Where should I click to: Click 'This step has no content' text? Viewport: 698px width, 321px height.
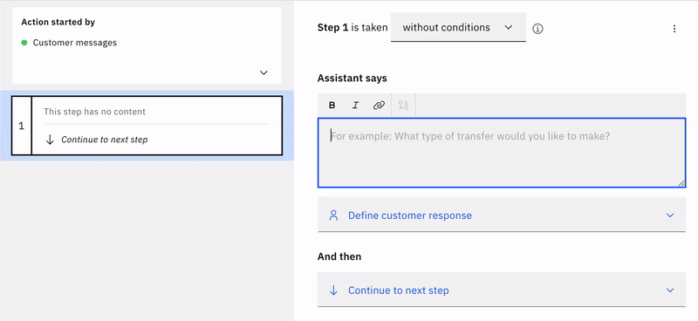(94, 112)
